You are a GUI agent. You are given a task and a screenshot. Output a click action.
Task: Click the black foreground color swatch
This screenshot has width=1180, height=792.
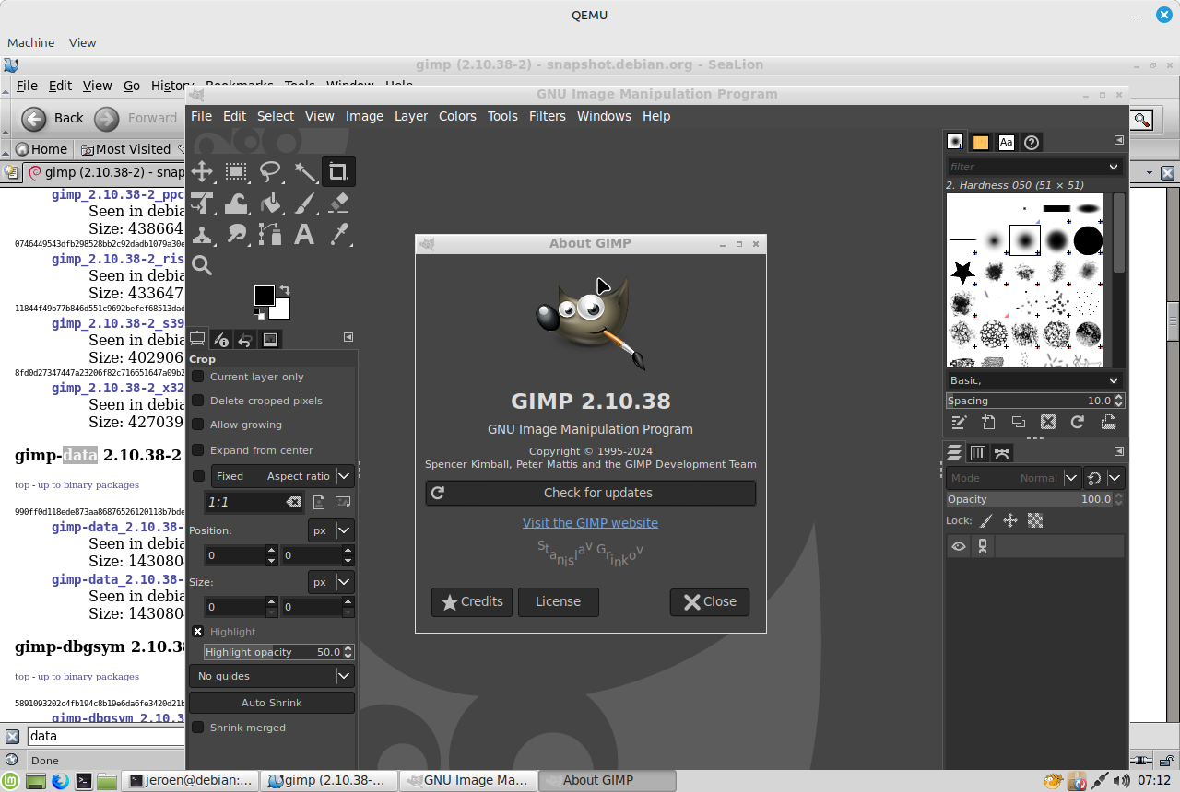[264, 295]
